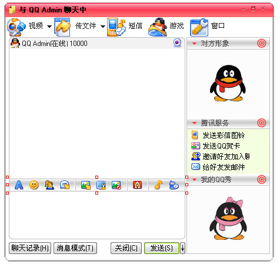This screenshot has width=280, height=267.
Task: Expand the 传文件 dropdown arrow
Action: point(103,27)
